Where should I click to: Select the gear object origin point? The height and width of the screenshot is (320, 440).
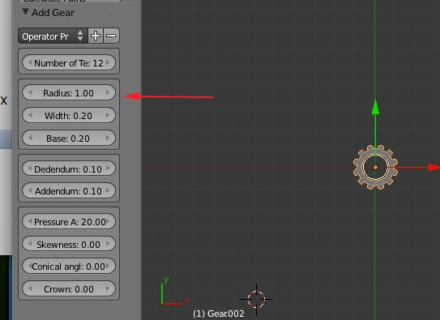pos(375,168)
